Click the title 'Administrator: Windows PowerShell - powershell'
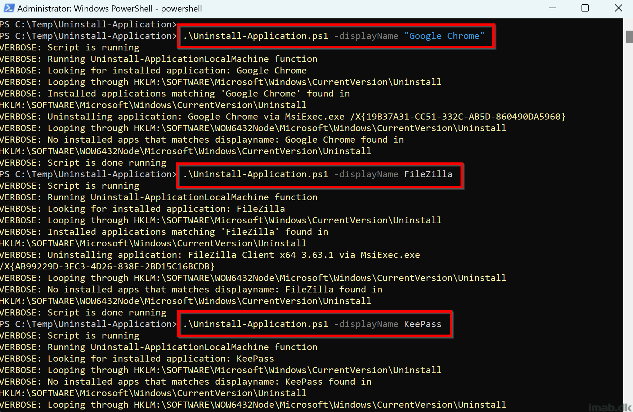Image resolution: width=633 pixels, height=412 pixels. [109, 9]
